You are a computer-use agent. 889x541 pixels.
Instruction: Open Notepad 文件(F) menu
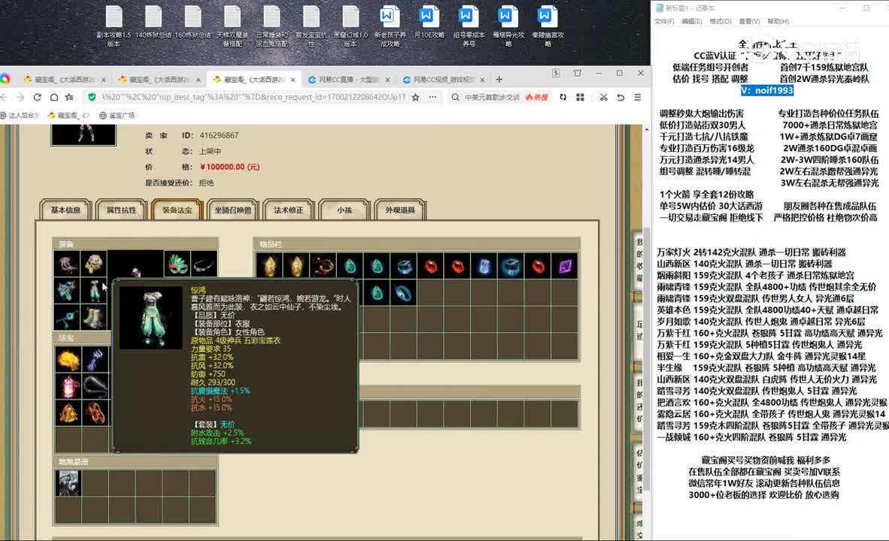[x=664, y=22]
